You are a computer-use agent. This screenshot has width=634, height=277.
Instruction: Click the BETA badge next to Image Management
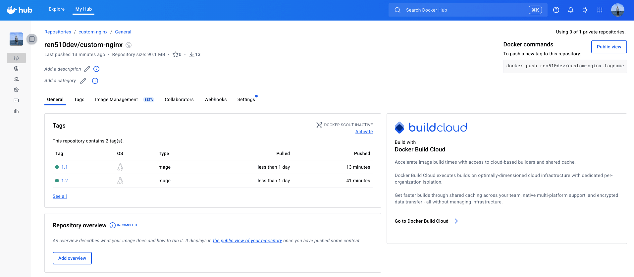tap(149, 99)
